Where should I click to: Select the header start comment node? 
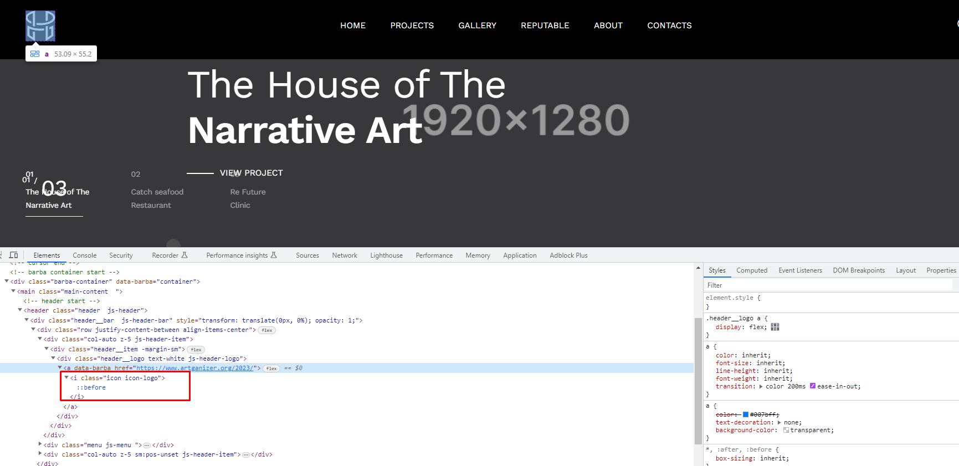61,301
